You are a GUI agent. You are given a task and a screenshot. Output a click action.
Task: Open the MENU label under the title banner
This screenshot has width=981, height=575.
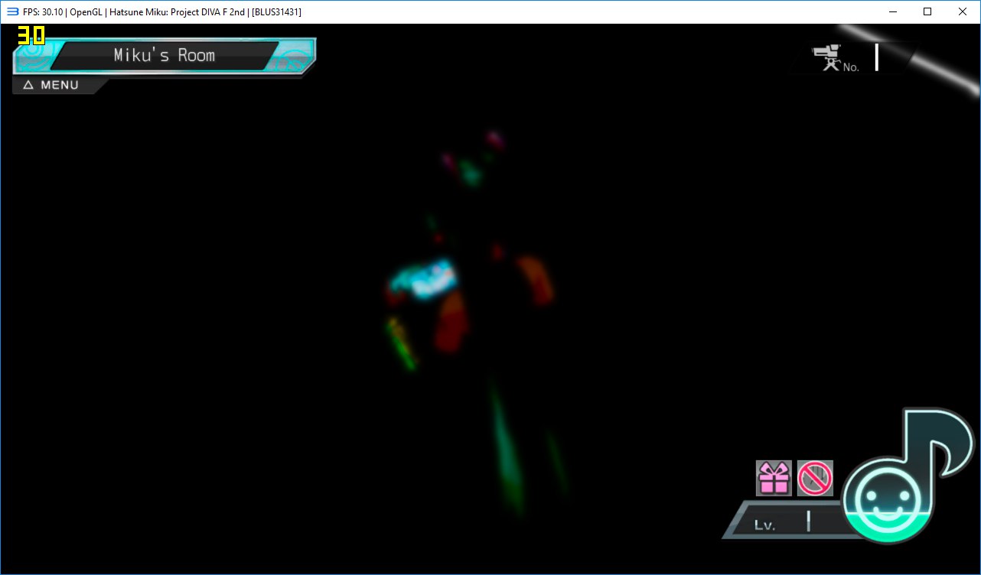click(x=60, y=85)
